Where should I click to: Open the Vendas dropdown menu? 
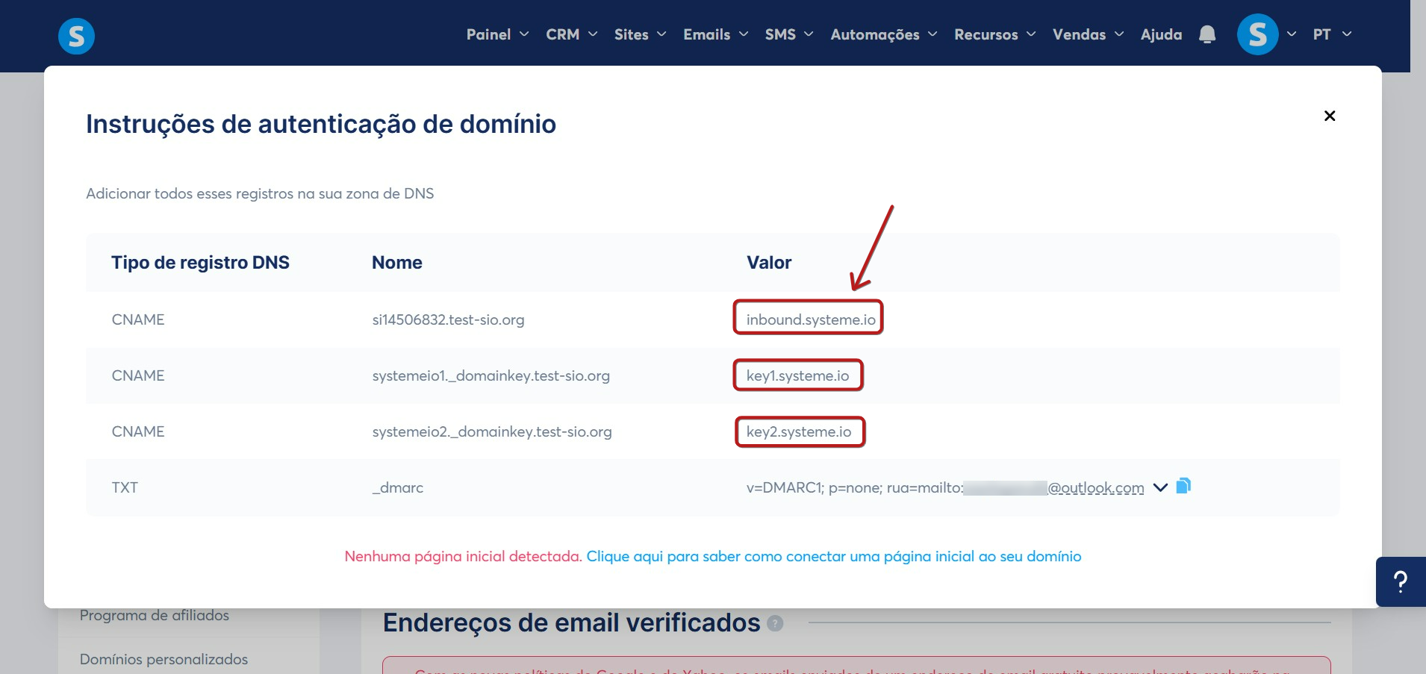1088,34
